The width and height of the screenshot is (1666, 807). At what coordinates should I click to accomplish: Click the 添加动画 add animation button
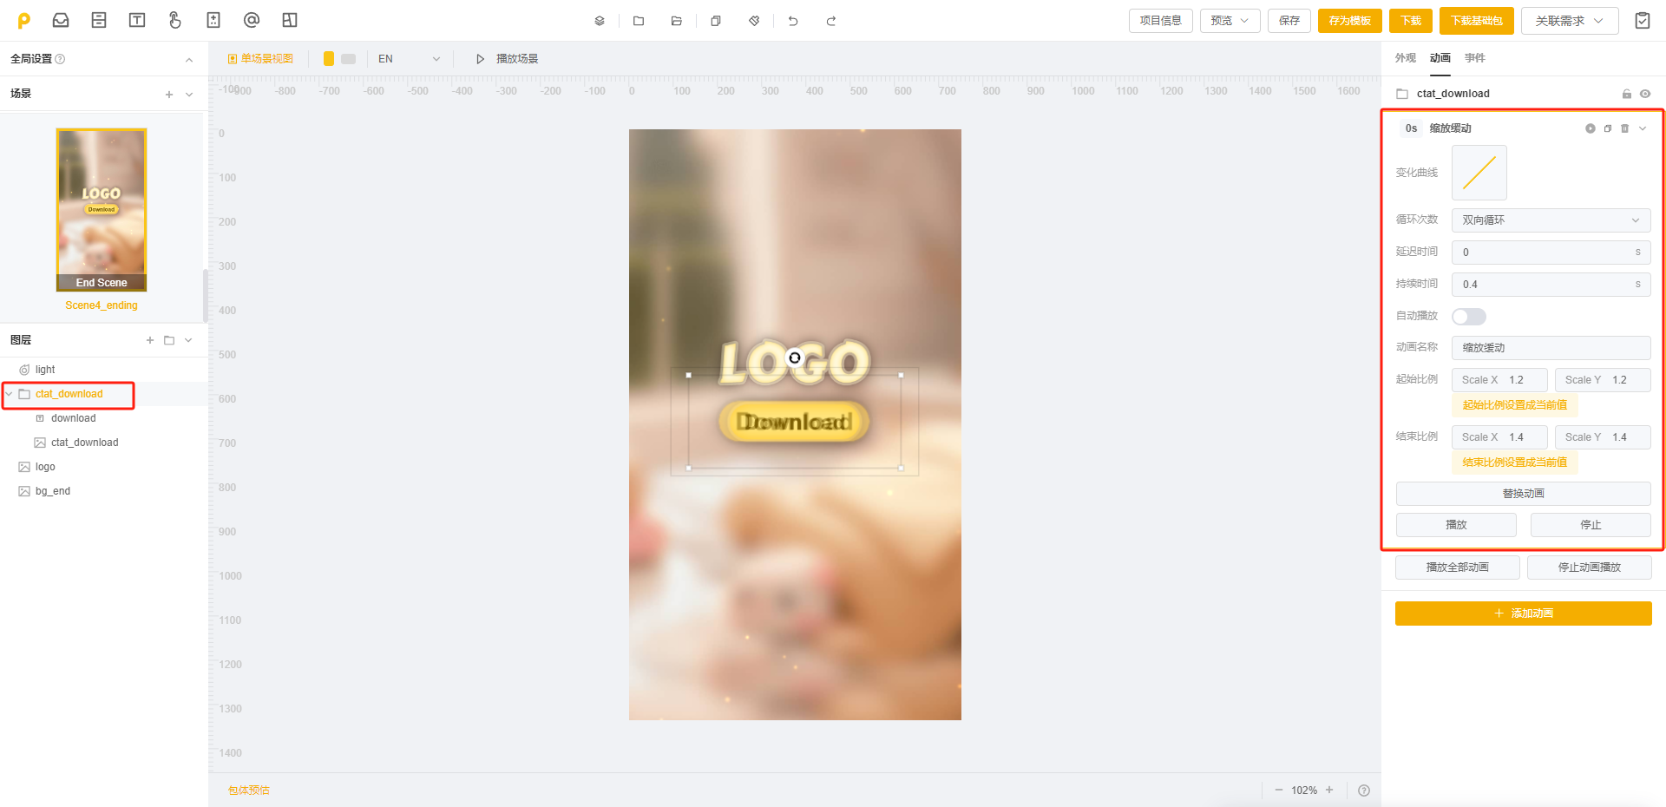[x=1523, y=613]
